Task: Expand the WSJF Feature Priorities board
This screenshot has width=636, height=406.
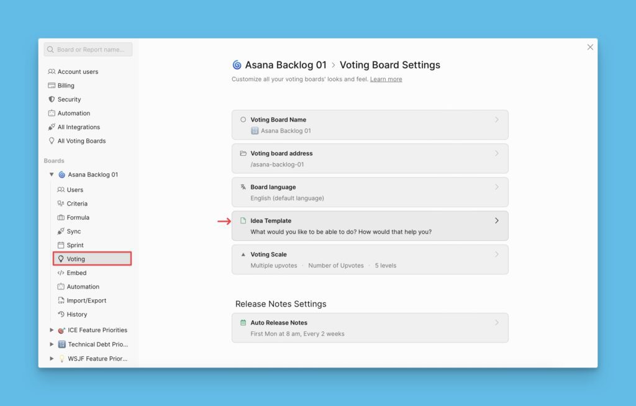Action: [52, 358]
